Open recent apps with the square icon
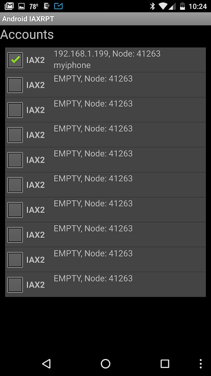Screen dimensions: 211x376 click(165, 363)
